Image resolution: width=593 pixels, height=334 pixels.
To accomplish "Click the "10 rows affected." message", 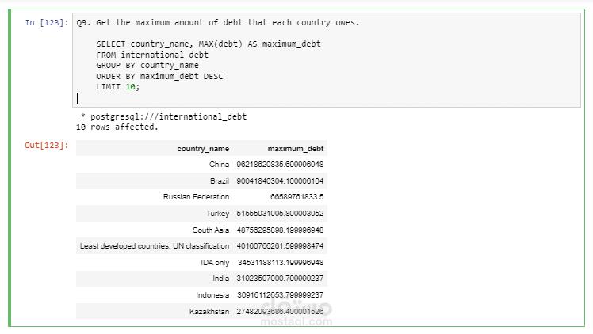I will click(117, 127).
